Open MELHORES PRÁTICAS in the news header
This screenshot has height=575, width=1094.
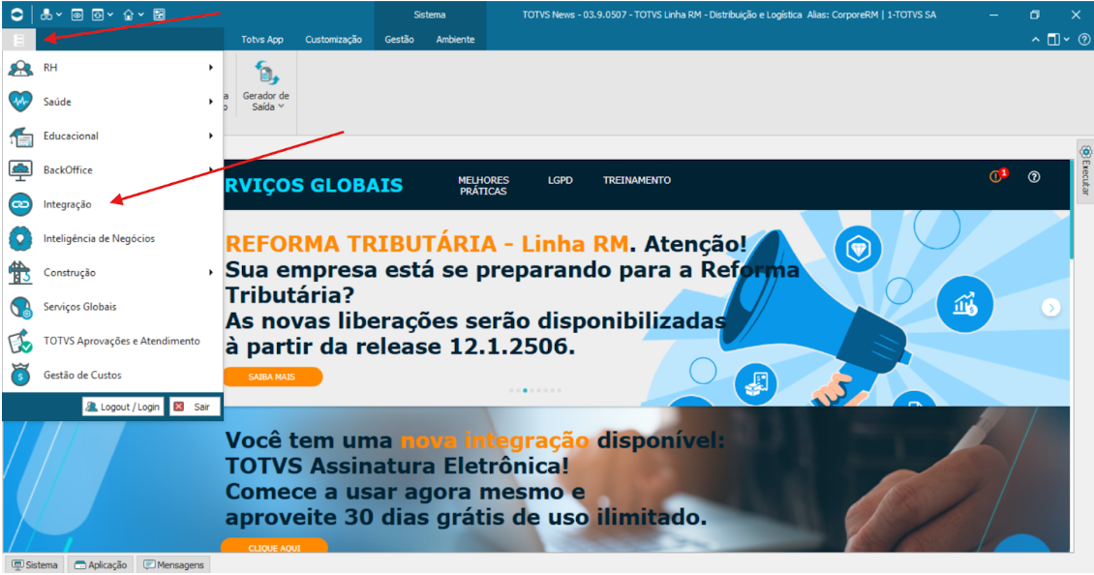point(483,186)
